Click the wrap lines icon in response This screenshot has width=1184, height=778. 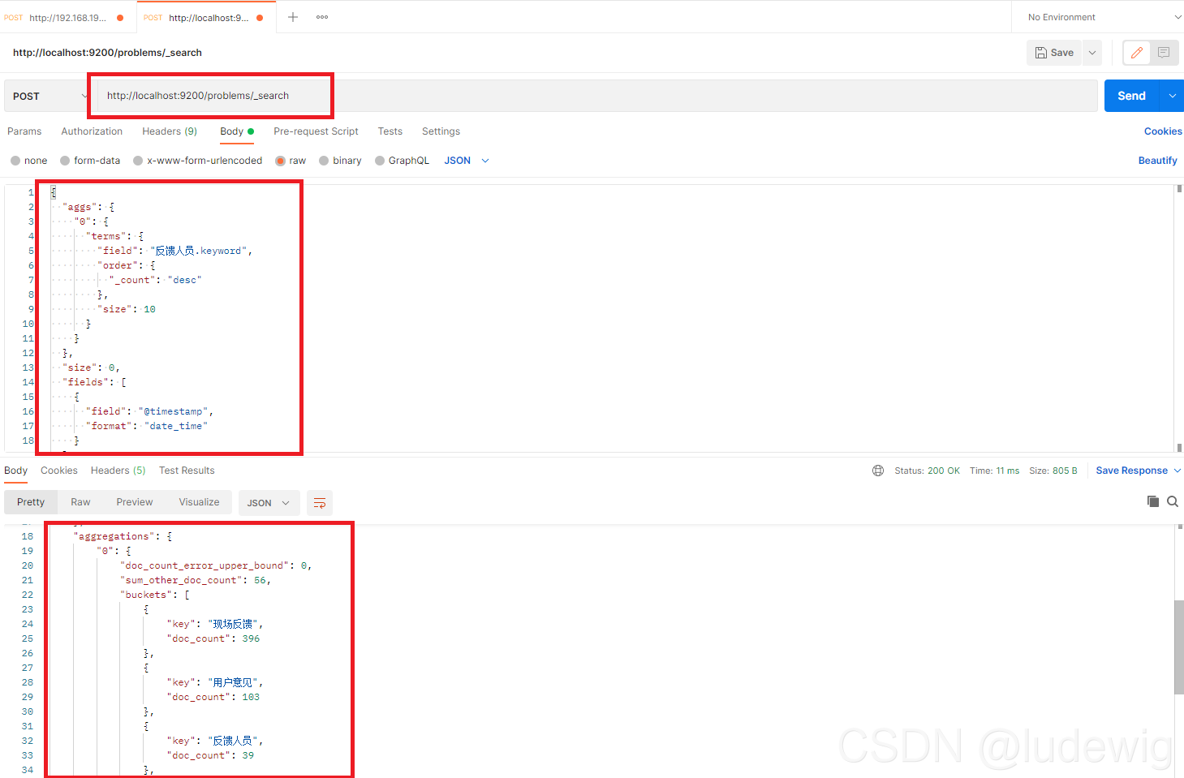(x=320, y=503)
